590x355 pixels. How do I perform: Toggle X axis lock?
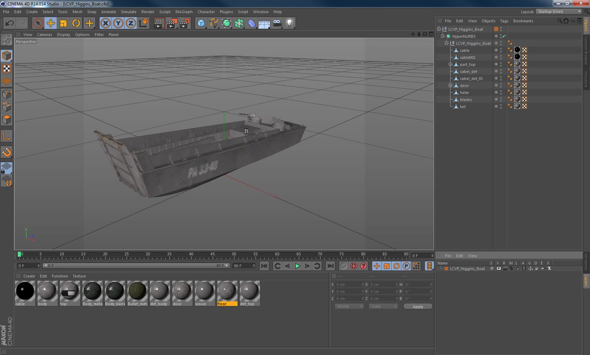point(105,23)
